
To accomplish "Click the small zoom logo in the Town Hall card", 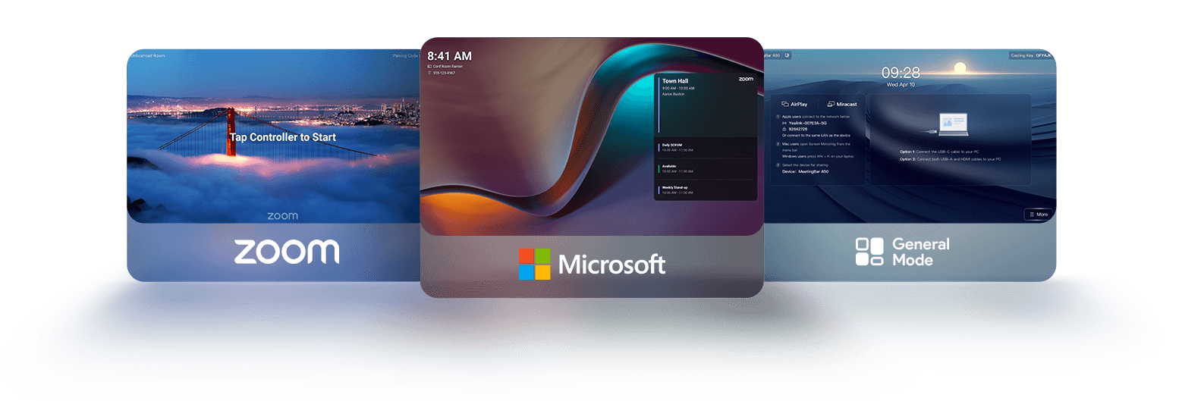I will pos(745,79).
